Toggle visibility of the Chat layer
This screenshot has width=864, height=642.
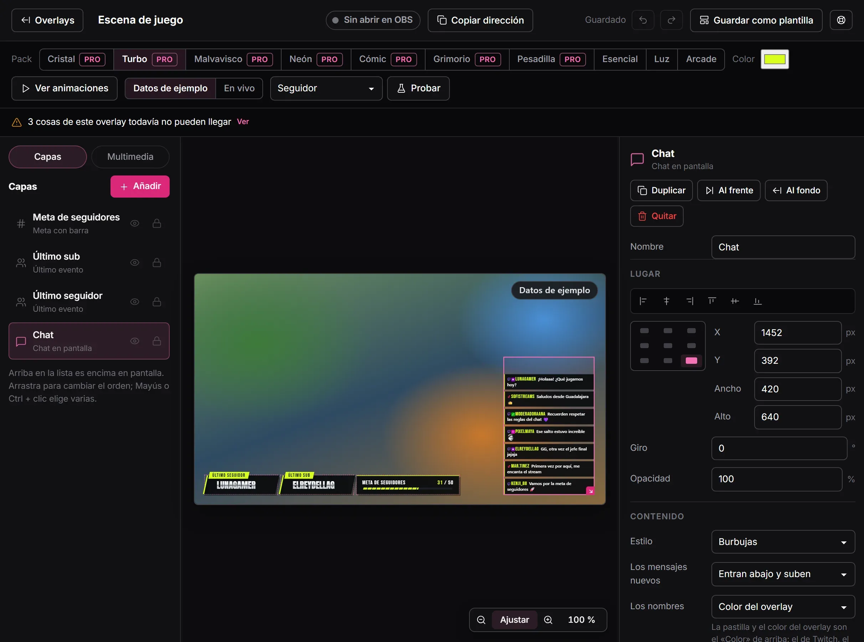[x=134, y=341]
